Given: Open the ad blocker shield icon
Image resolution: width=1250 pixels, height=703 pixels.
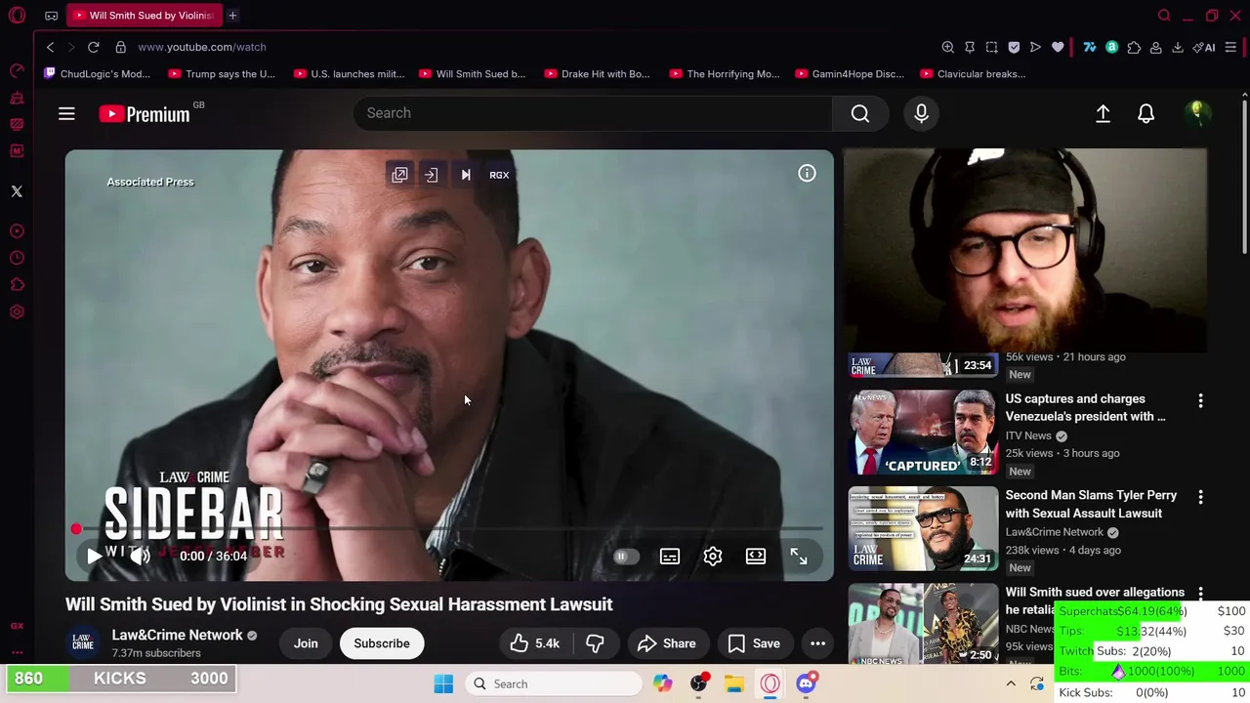Looking at the screenshot, I should click(1014, 47).
